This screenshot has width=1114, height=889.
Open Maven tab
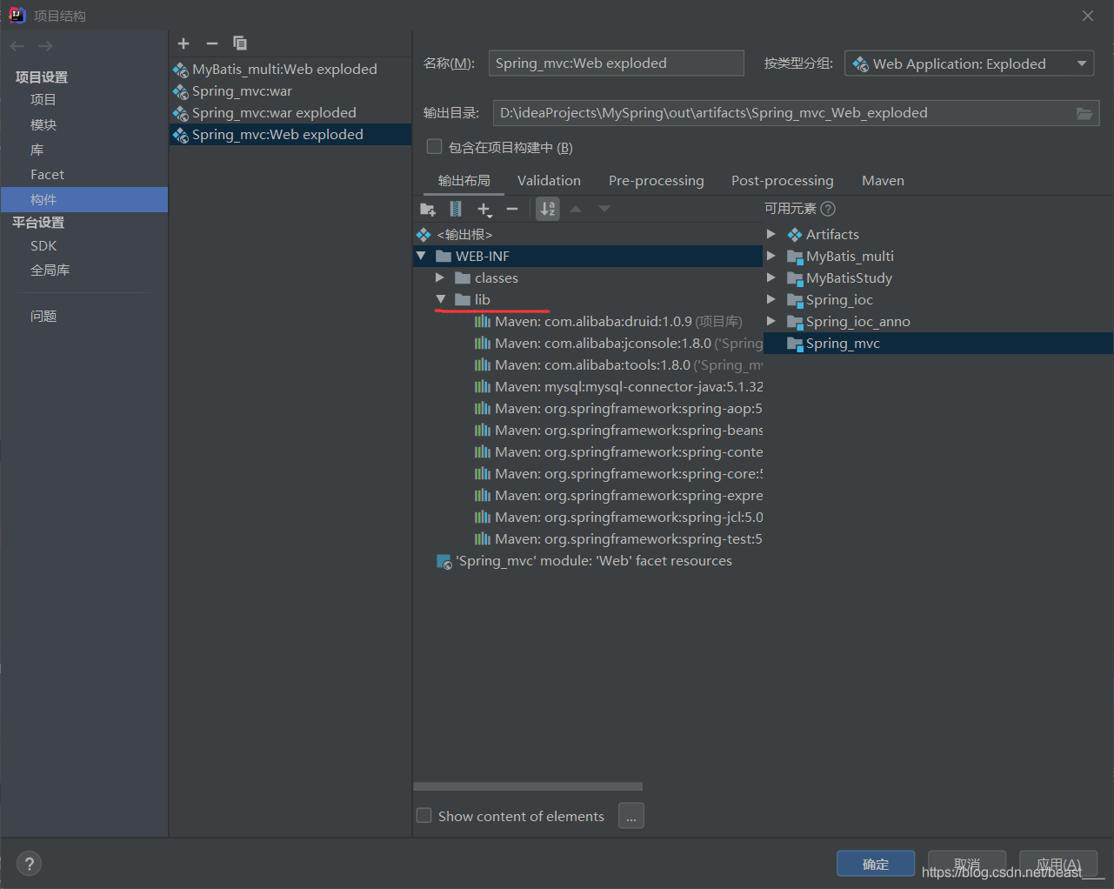click(x=883, y=180)
